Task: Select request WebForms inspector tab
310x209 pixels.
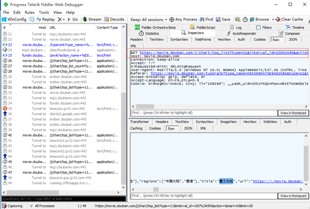Action: point(203,40)
